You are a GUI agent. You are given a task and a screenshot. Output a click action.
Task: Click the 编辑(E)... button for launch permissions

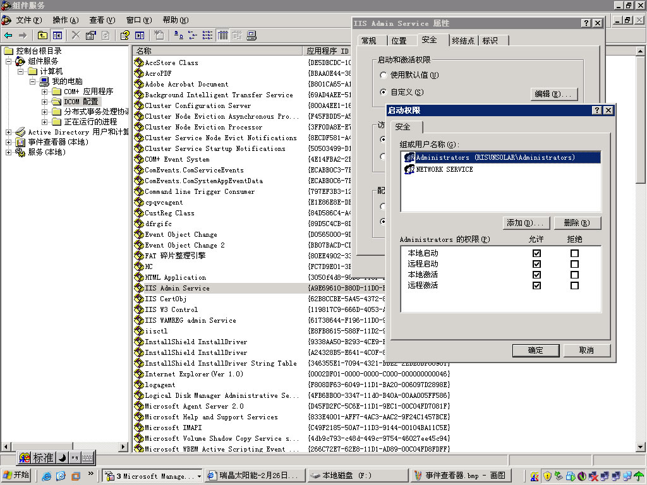point(553,94)
